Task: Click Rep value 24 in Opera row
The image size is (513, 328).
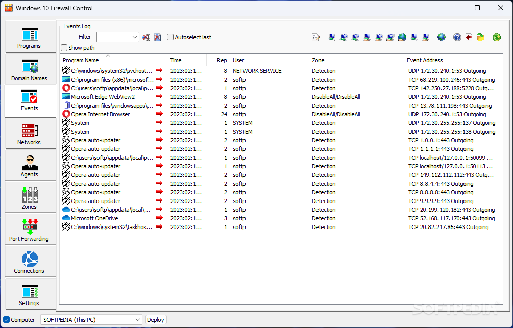Action: click(224, 114)
